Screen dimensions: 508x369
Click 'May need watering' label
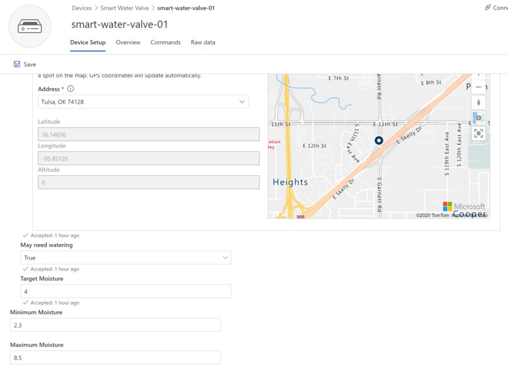(x=46, y=245)
